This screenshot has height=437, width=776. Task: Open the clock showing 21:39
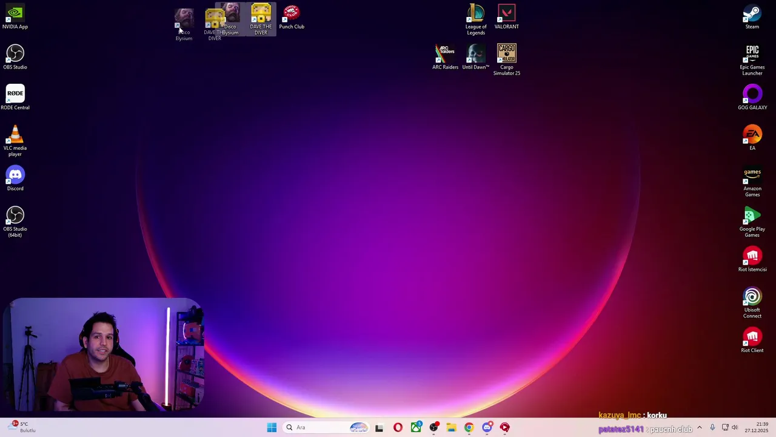click(757, 427)
